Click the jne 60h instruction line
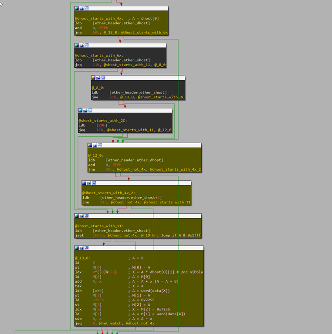The image size is (332, 334). tap(121, 32)
